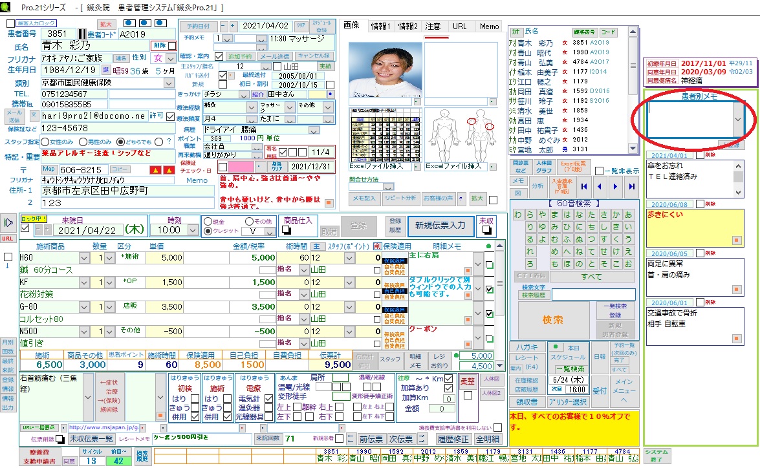Click the 伝票削除 icon
The height and width of the screenshot is (468, 760).
tap(60, 439)
